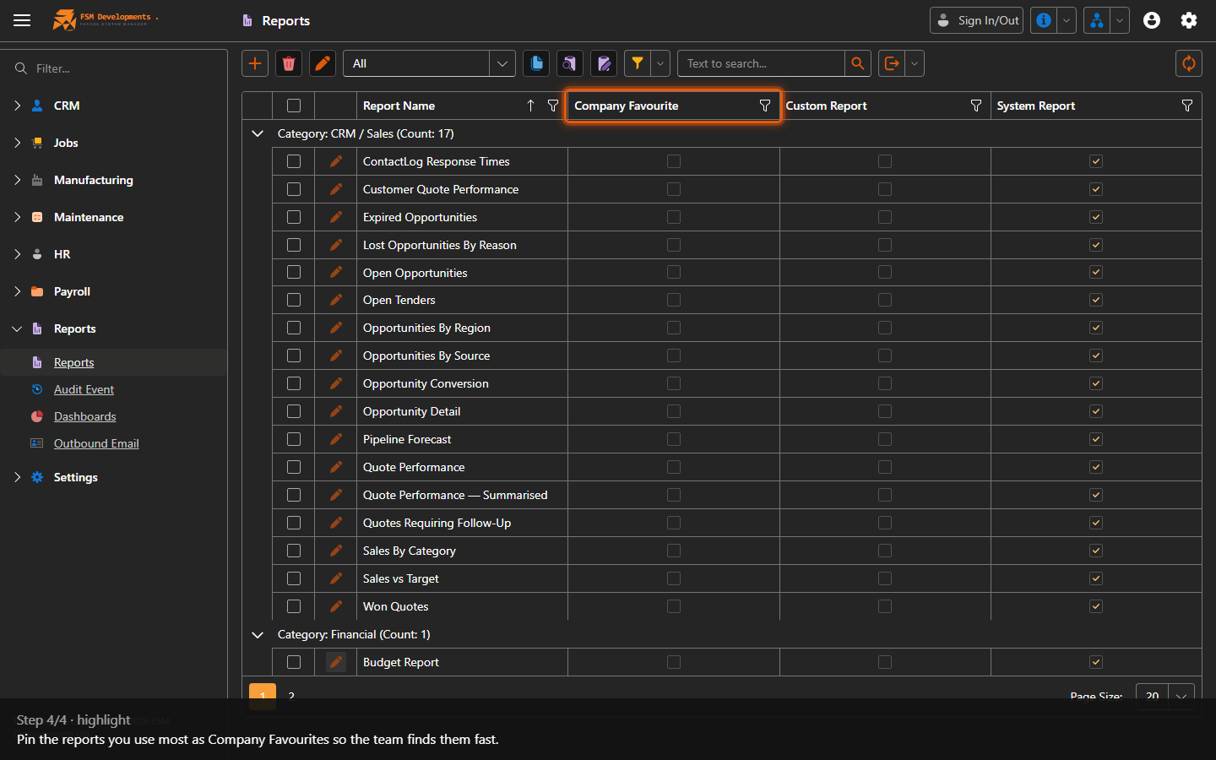Tick the Open Tenders row selection checkbox
The width and height of the screenshot is (1216, 760).
[294, 300]
